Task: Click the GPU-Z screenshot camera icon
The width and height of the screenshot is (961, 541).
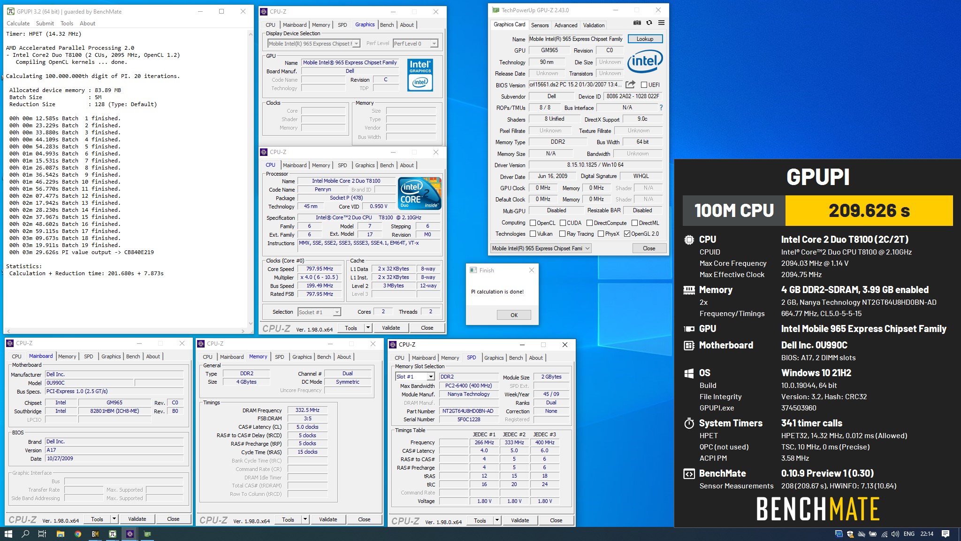Action: pos(637,23)
